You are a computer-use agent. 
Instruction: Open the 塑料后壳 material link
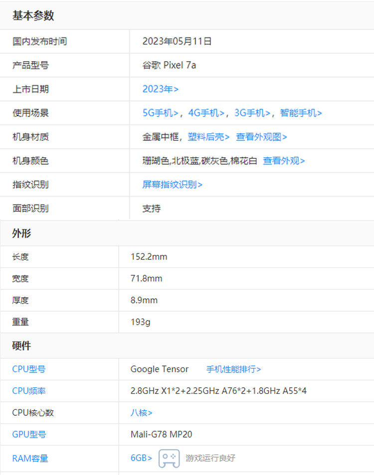[208, 137]
